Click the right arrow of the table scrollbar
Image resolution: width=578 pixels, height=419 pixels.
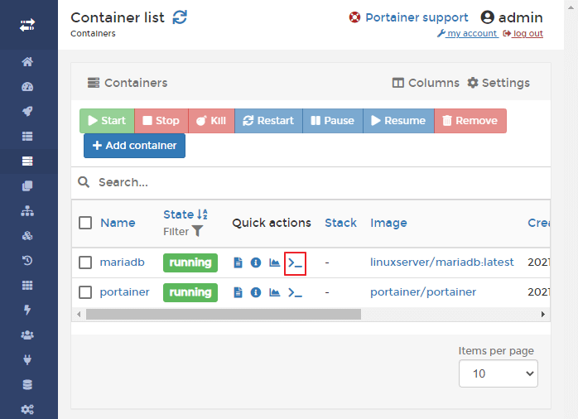542,315
